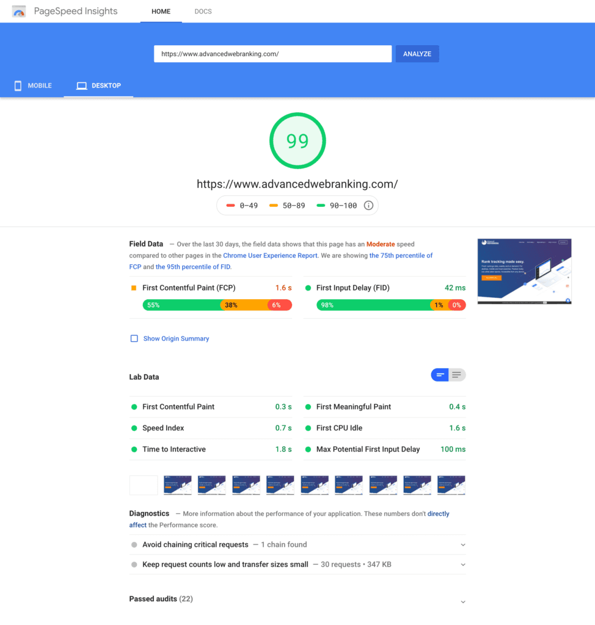Viewport: 595px width, 625px height.
Task: Click the green 90–100 legend marker
Action: coord(321,205)
